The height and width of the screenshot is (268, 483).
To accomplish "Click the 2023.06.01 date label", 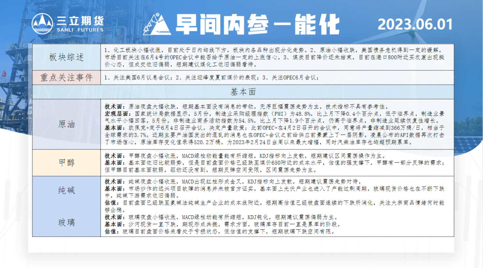I will 415,24.
